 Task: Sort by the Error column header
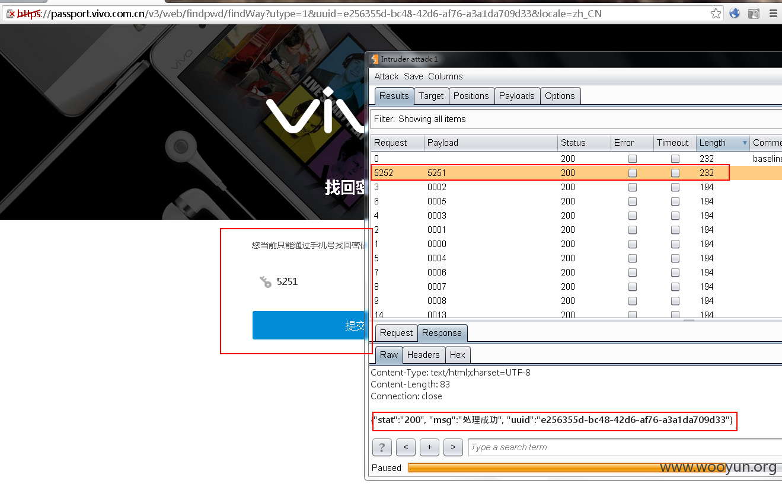pyautogui.click(x=632, y=143)
